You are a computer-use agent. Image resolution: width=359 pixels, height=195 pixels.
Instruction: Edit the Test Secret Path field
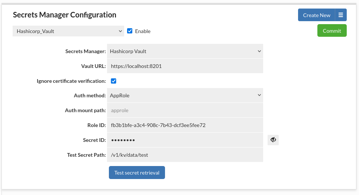(x=185, y=155)
